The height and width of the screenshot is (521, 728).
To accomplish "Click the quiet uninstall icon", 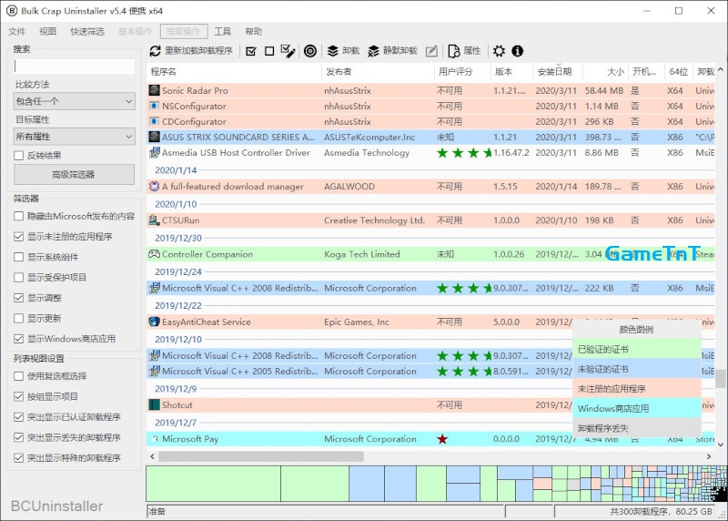I will tap(373, 51).
